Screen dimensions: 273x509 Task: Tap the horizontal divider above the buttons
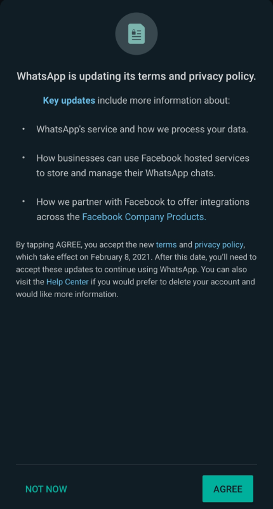coord(136,464)
